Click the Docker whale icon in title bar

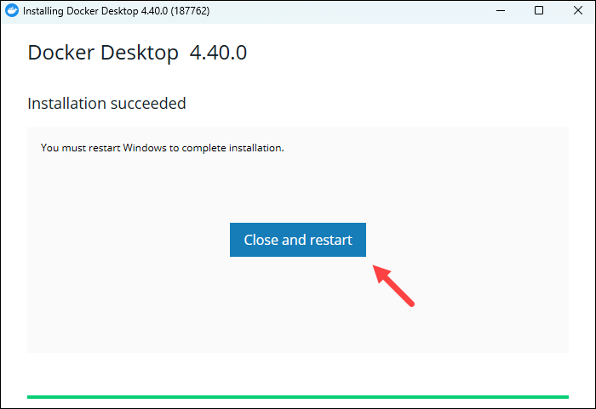click(12, 11)
